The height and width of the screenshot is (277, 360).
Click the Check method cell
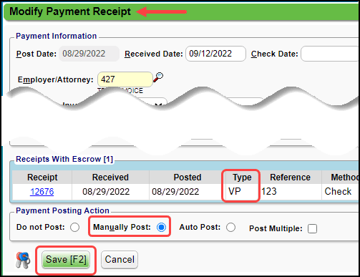(x=341, y=192)
